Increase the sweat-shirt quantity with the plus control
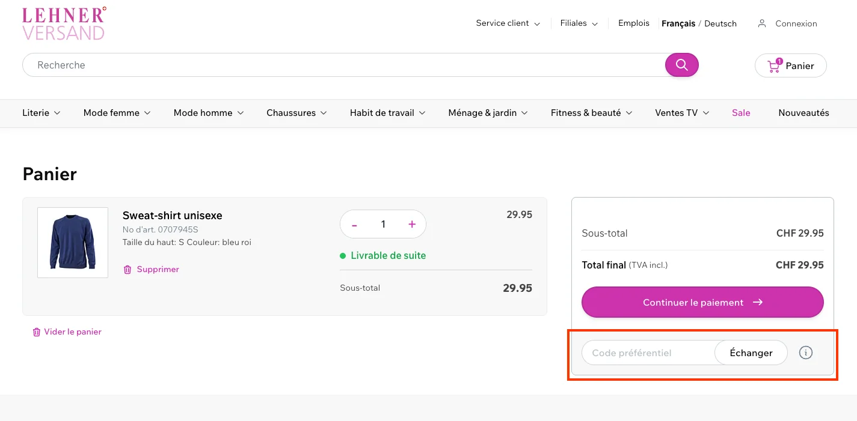 point(411,223)
